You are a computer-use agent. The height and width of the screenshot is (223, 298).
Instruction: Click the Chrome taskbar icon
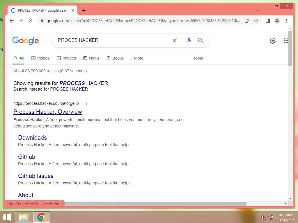pos(41,217)
